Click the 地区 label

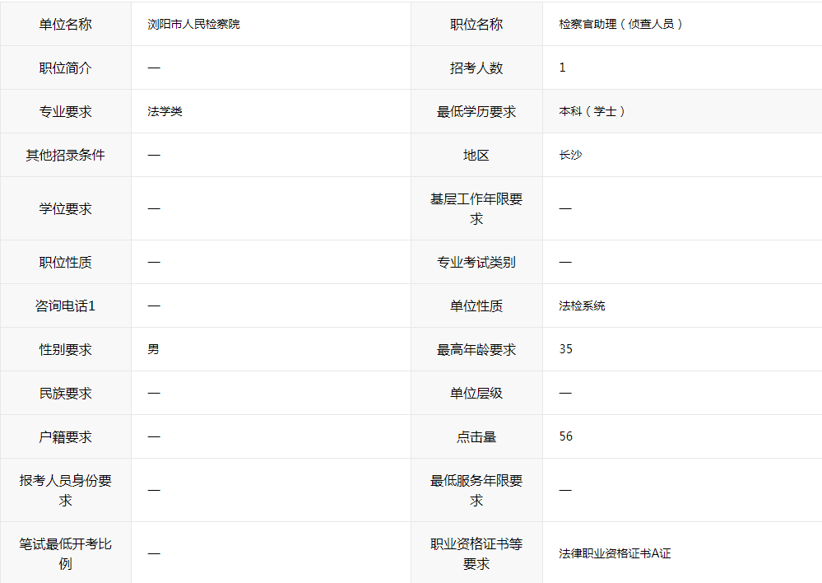pyautogui.click(x=476, y=155)
